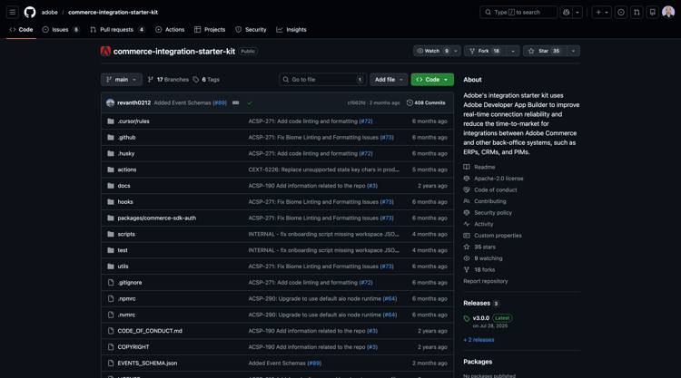
Task: Open the .cursor/rules folder
Action: (133, 121)
